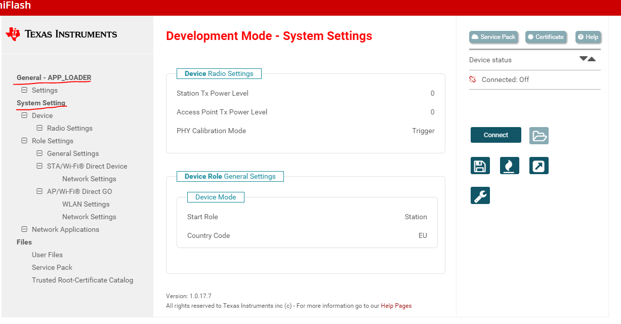This screenshot has width=621, height=324.
Task: Click the Development Mode - System Settings title
Action: click(x=269, y=36)
